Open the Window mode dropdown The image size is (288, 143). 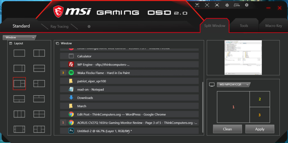tap(20, 37)
